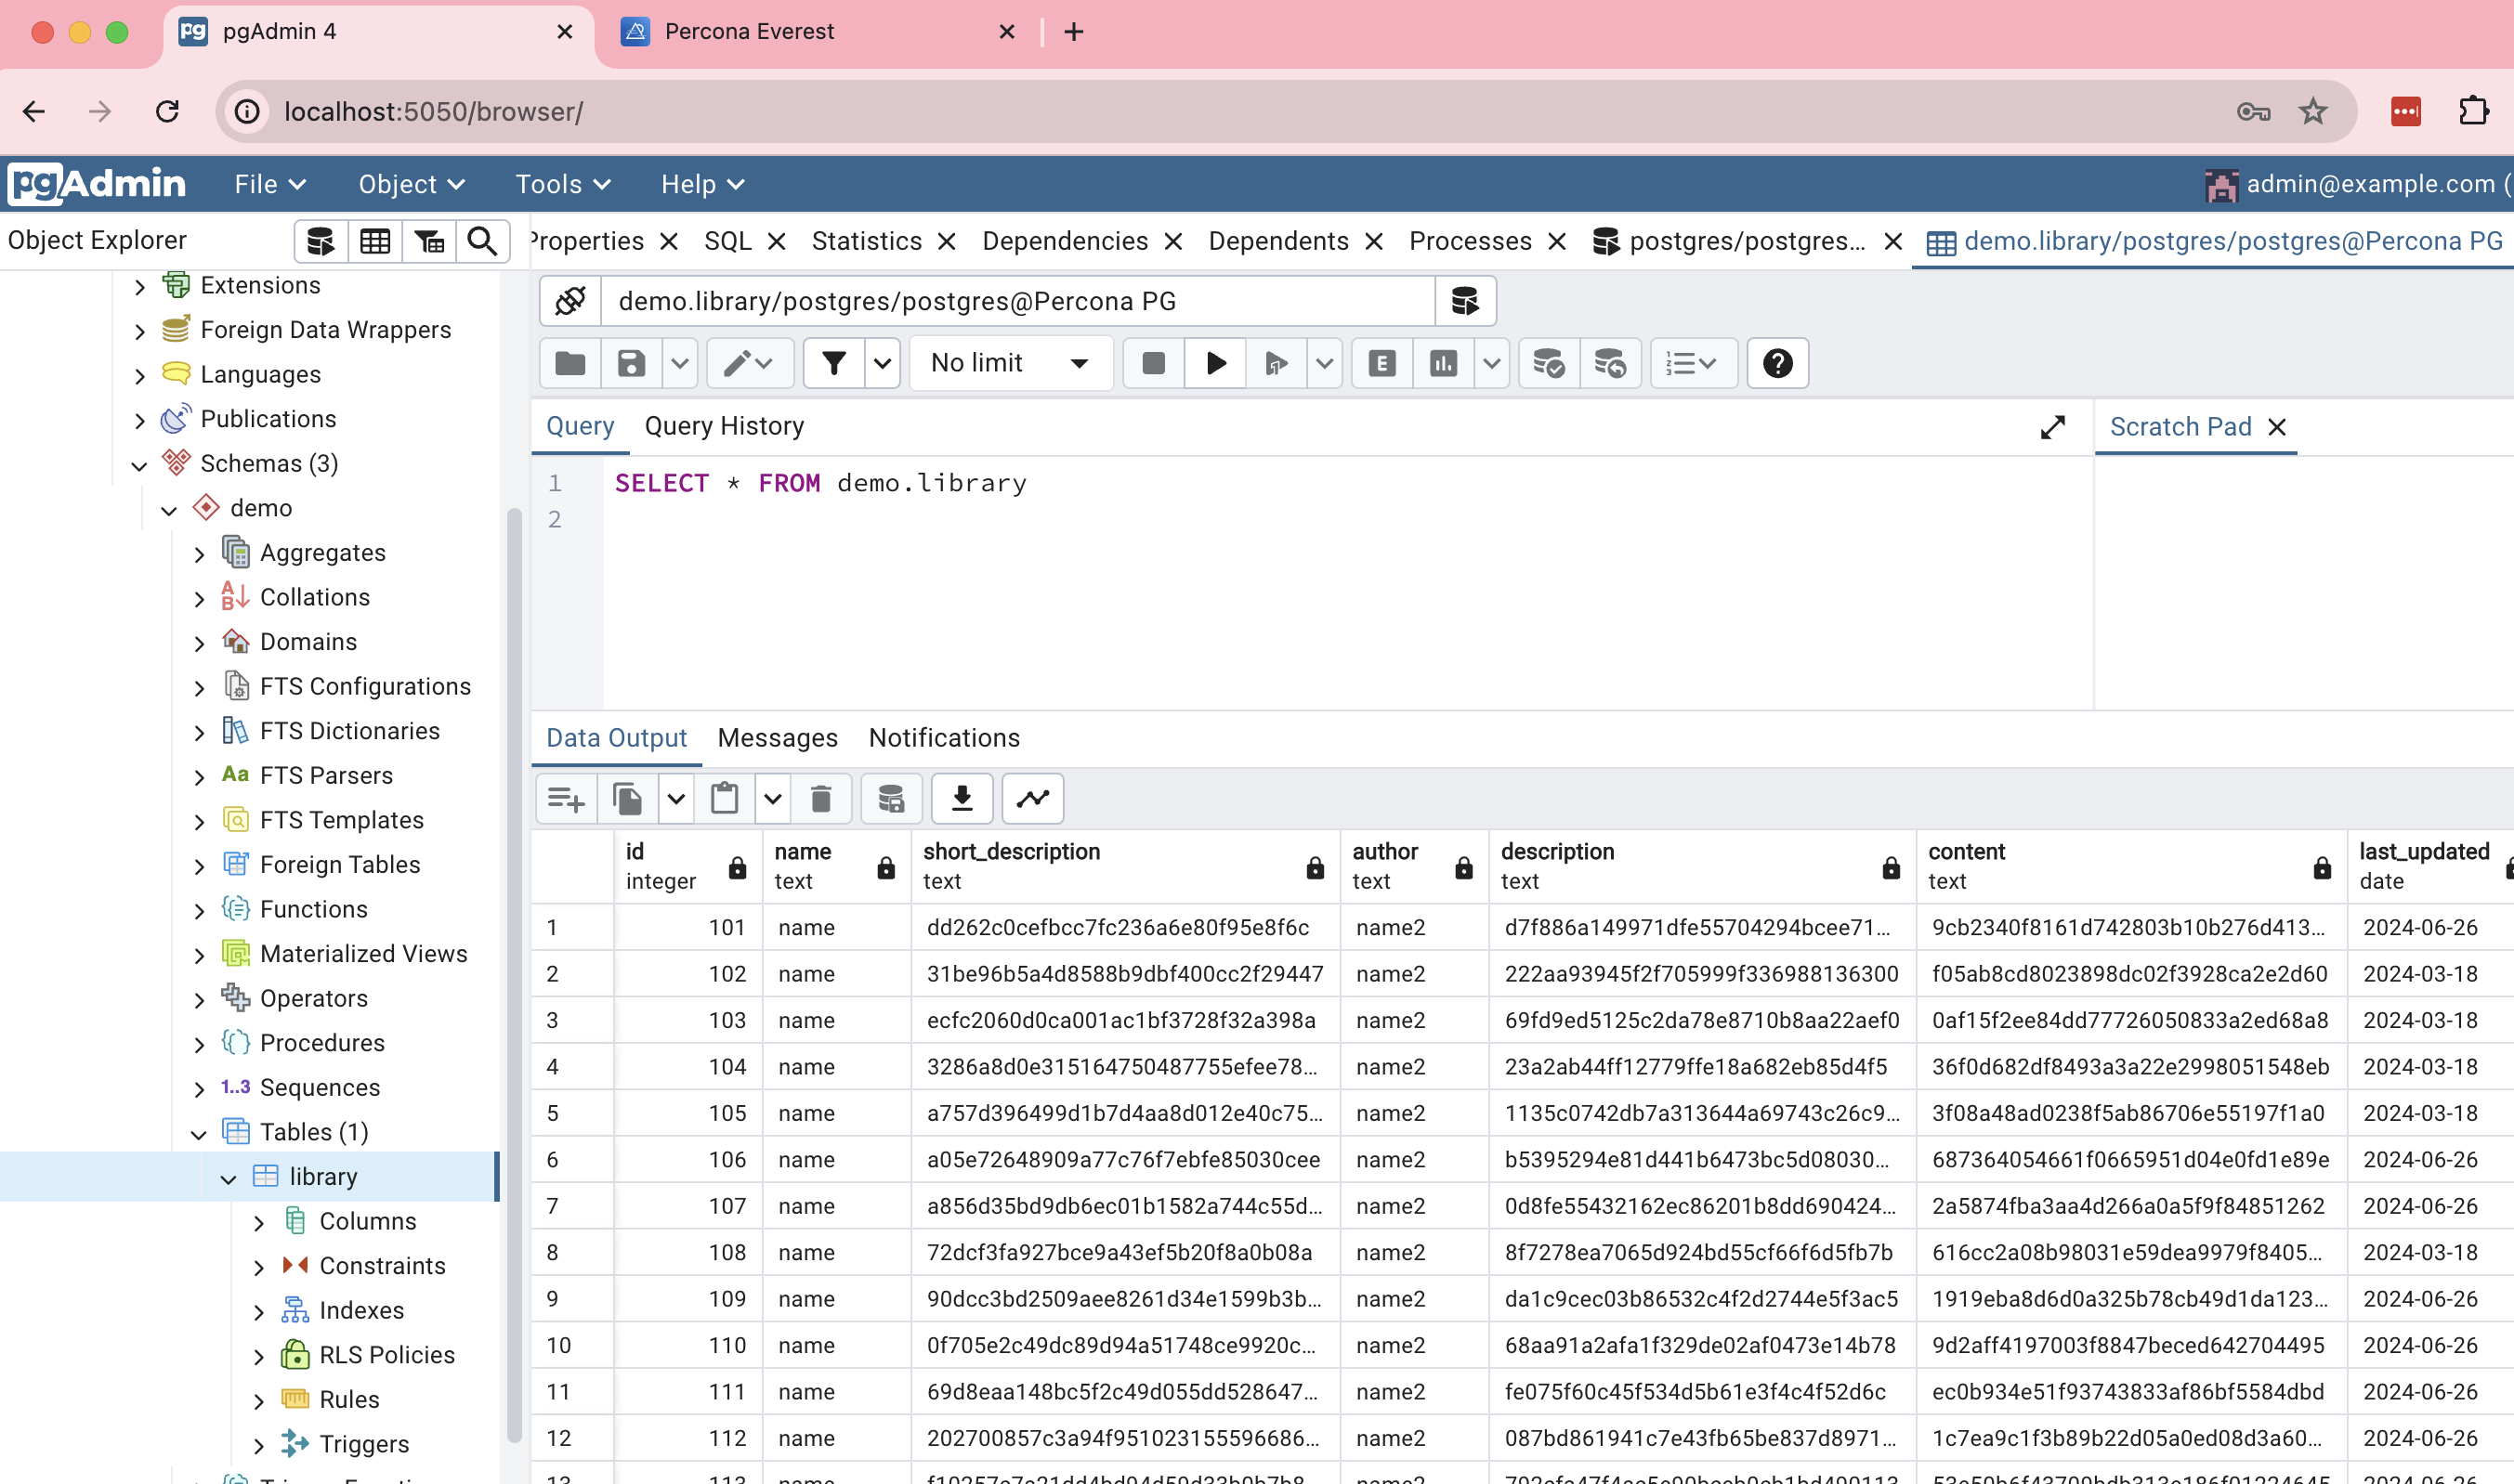The image size is (2514, 1484).
Task: Click the Explain Analyze chart icon
Action: coord(1444,363)
